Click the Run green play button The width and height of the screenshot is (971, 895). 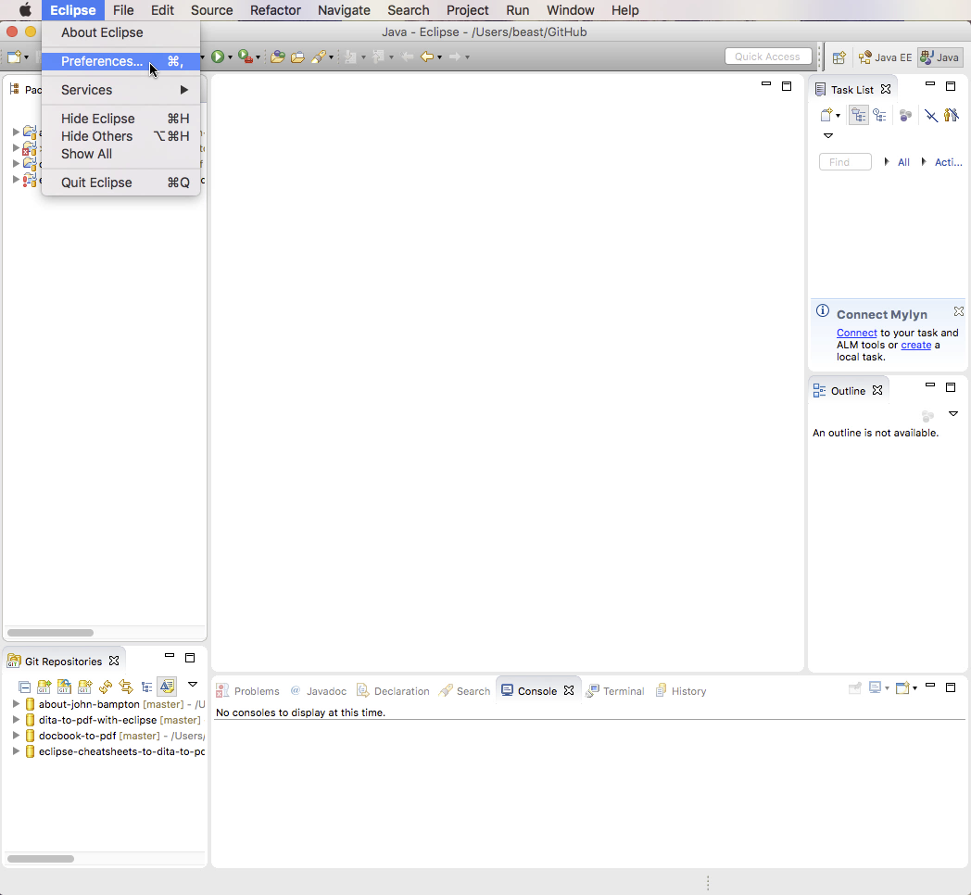[x=218, y=57]
